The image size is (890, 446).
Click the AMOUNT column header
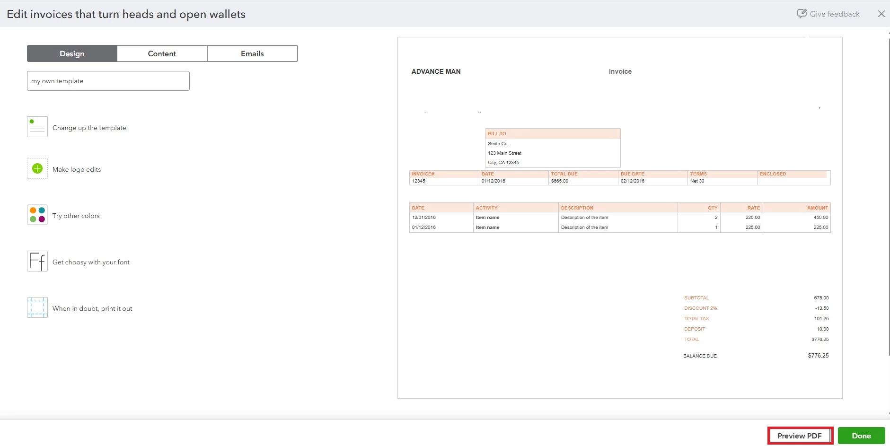point(818,208)
